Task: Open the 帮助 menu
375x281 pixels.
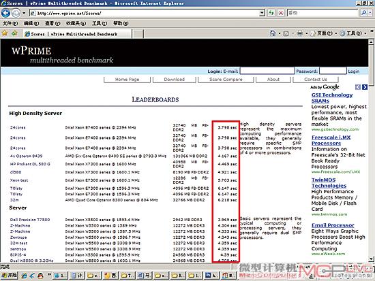Action: (121, 23)
